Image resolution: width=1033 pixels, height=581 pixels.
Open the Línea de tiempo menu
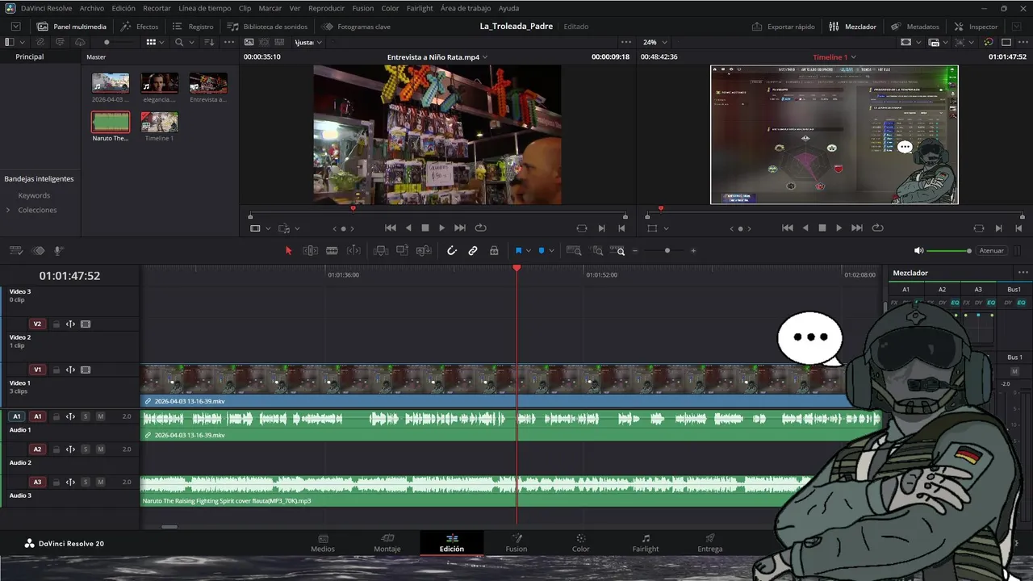click(x=205, y=8)
